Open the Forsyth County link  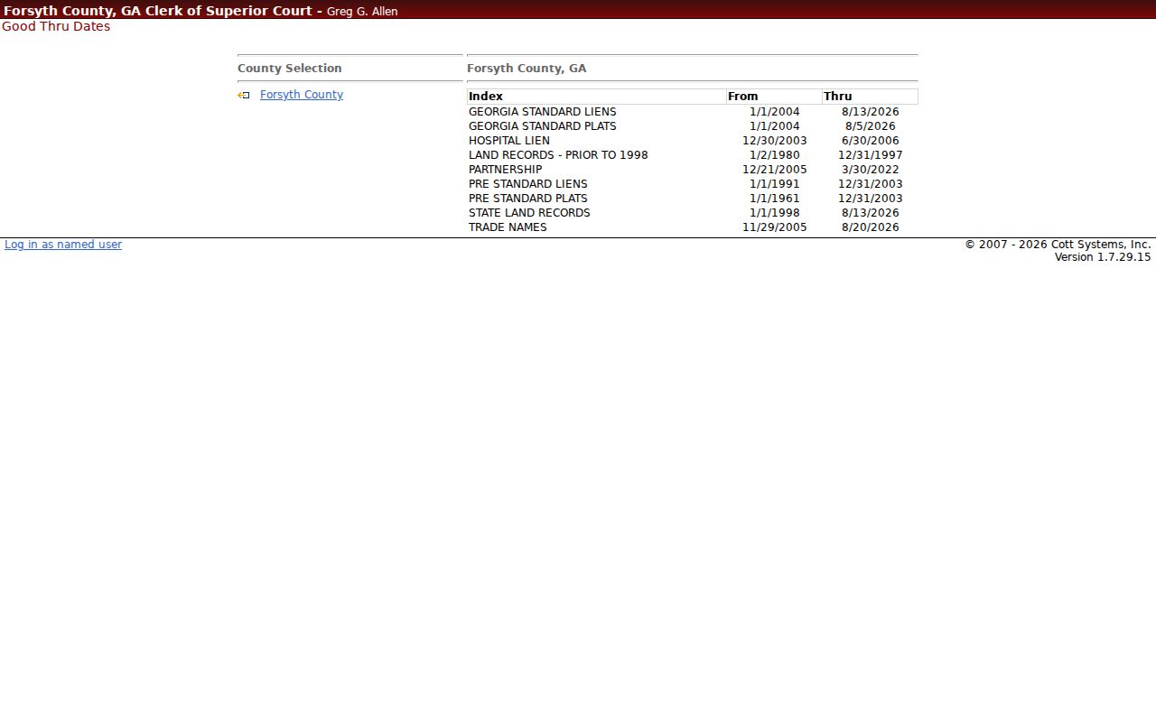tap(302, 95)
